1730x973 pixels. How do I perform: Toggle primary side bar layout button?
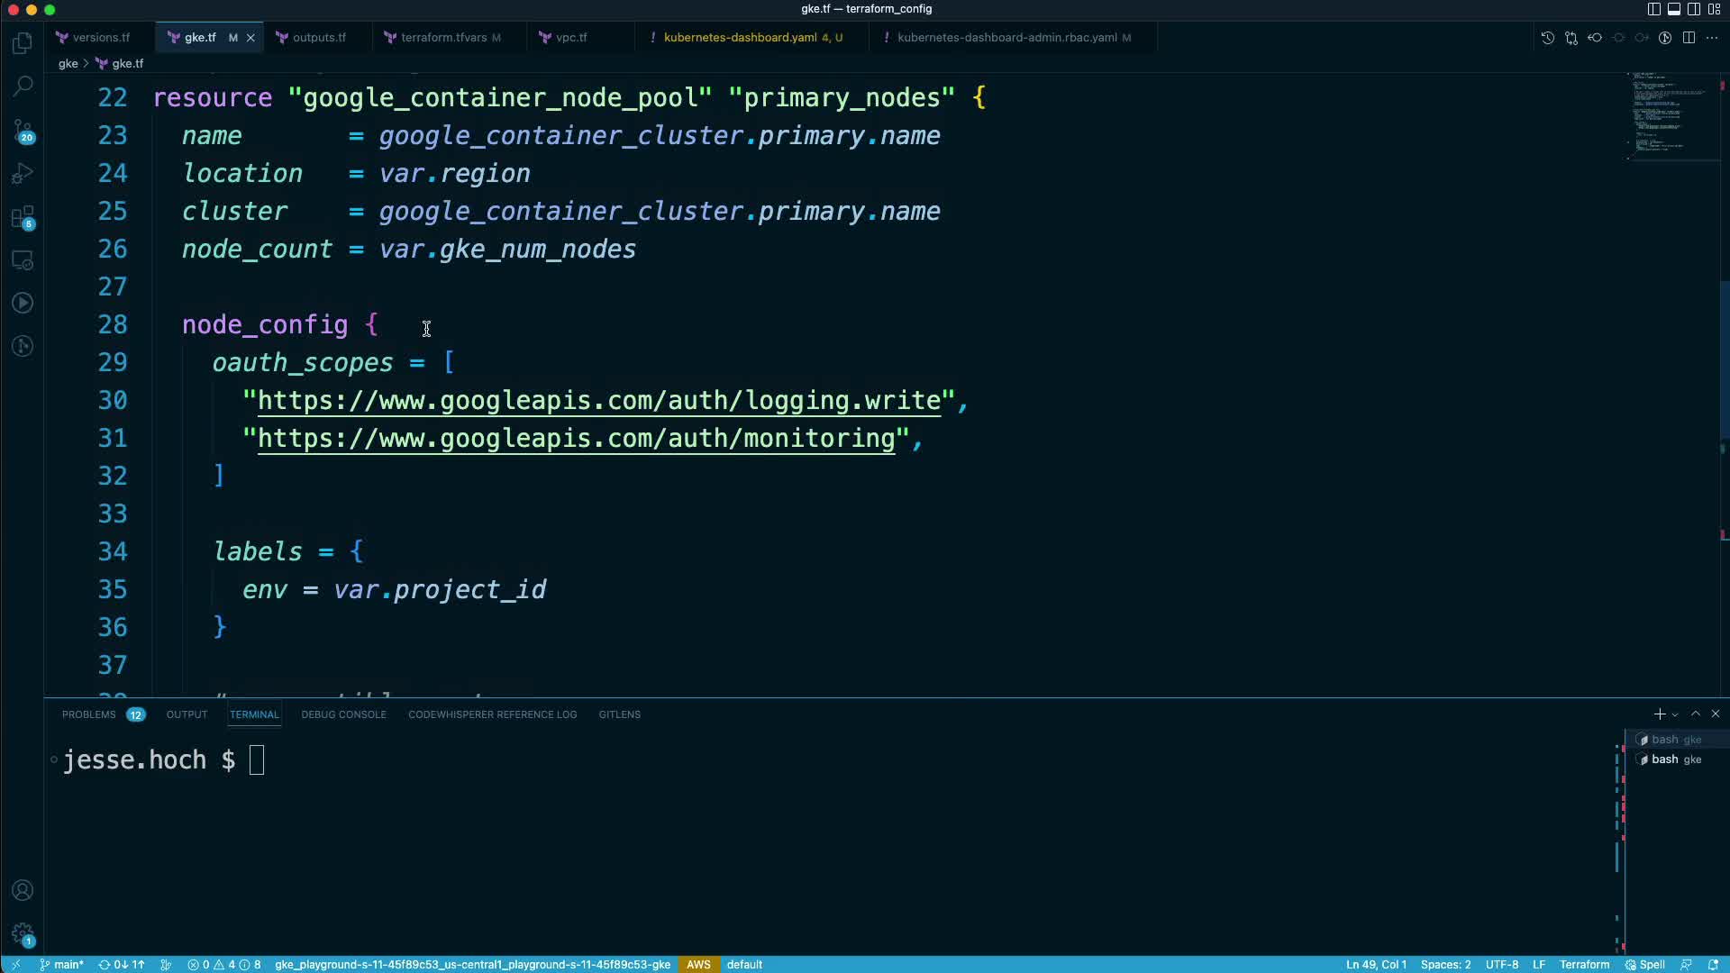point(1653,9)
